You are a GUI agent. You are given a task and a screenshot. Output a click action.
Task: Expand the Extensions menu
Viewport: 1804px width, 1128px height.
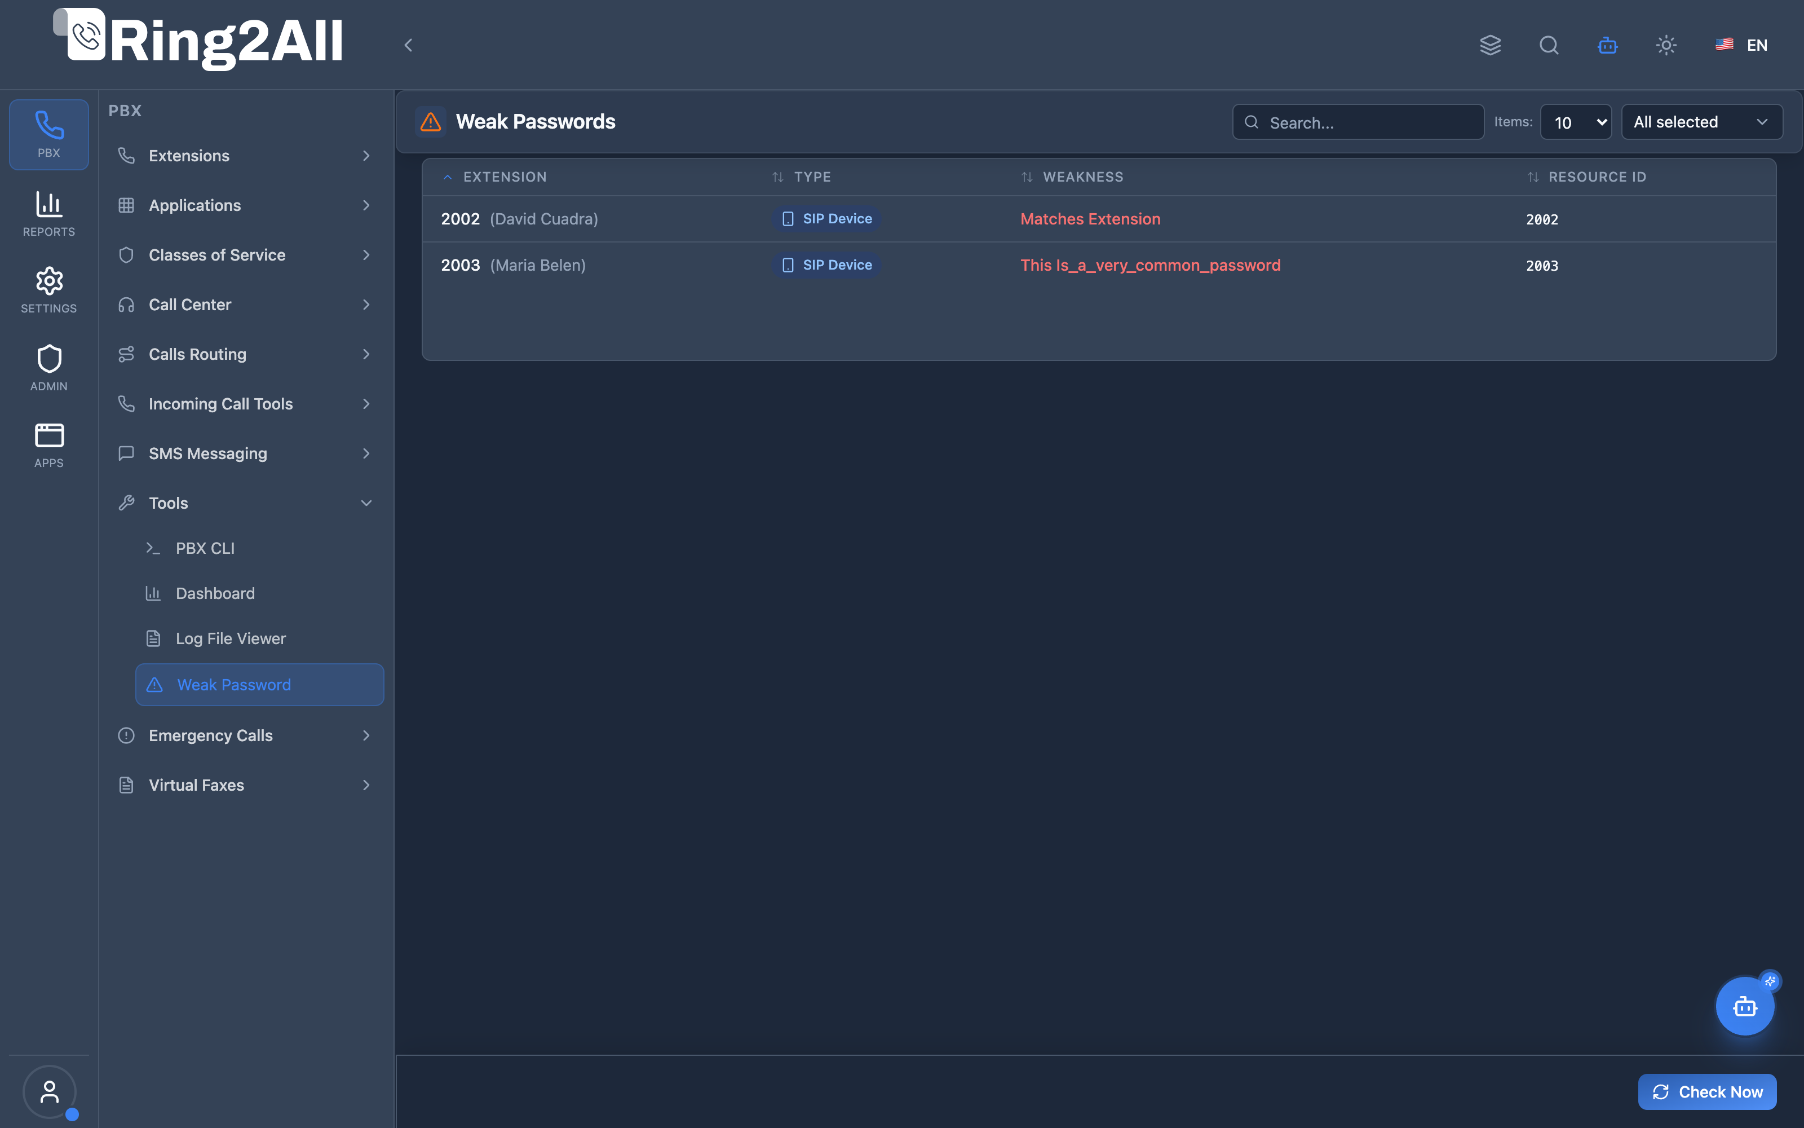coord(245,155)
